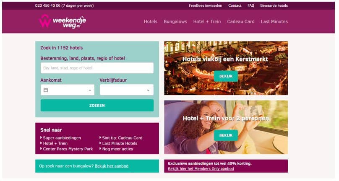Open the Bungalows menu item

(x=175, y=22)
